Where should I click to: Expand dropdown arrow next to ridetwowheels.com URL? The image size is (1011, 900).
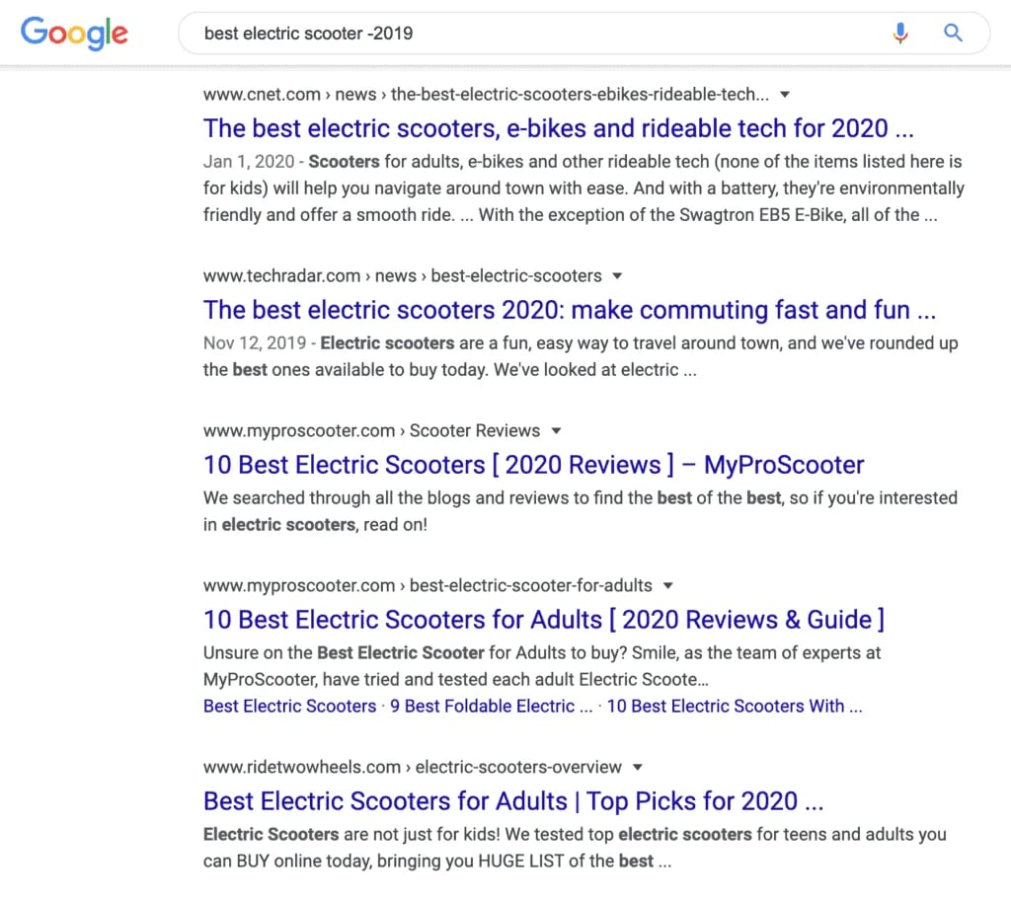pyautogui.click(x=638, y=767)
